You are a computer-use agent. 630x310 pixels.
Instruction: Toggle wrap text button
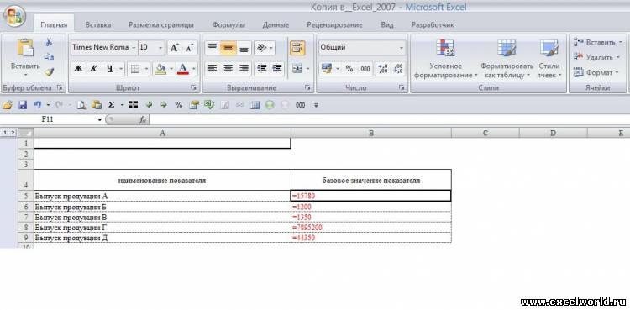coord(297,48)
